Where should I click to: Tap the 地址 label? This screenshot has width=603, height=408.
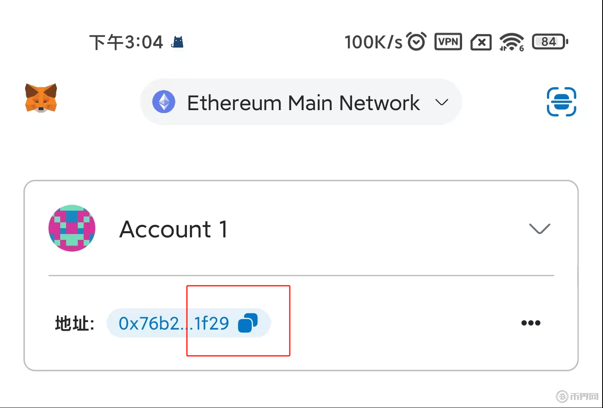[x=74, y=324]
